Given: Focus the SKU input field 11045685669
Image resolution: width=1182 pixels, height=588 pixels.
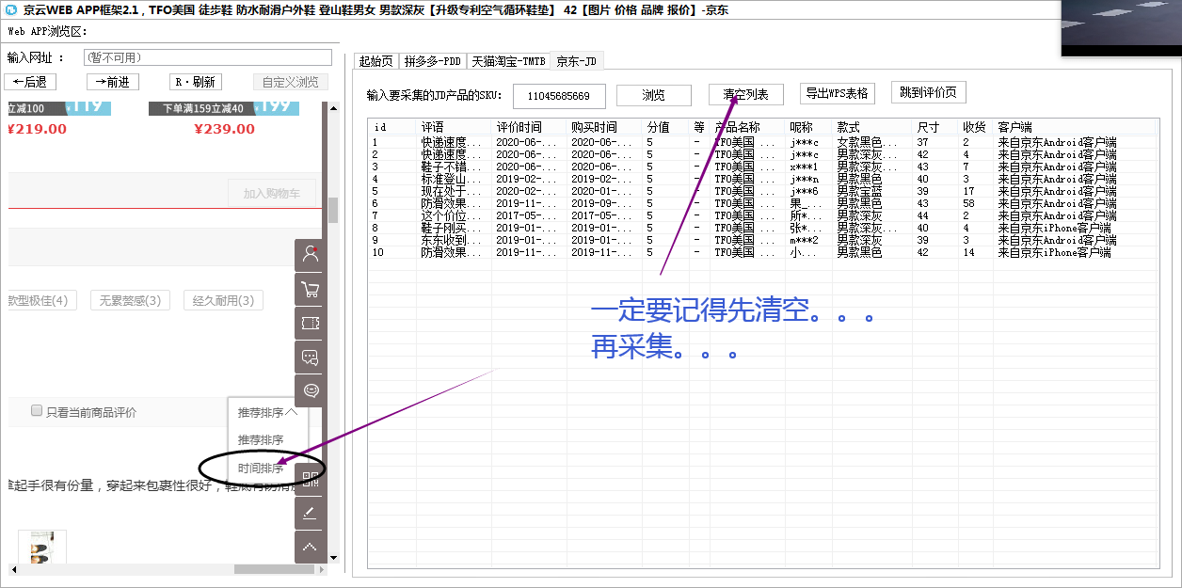Looking at the screenshot, I should [x=559, y=96].
